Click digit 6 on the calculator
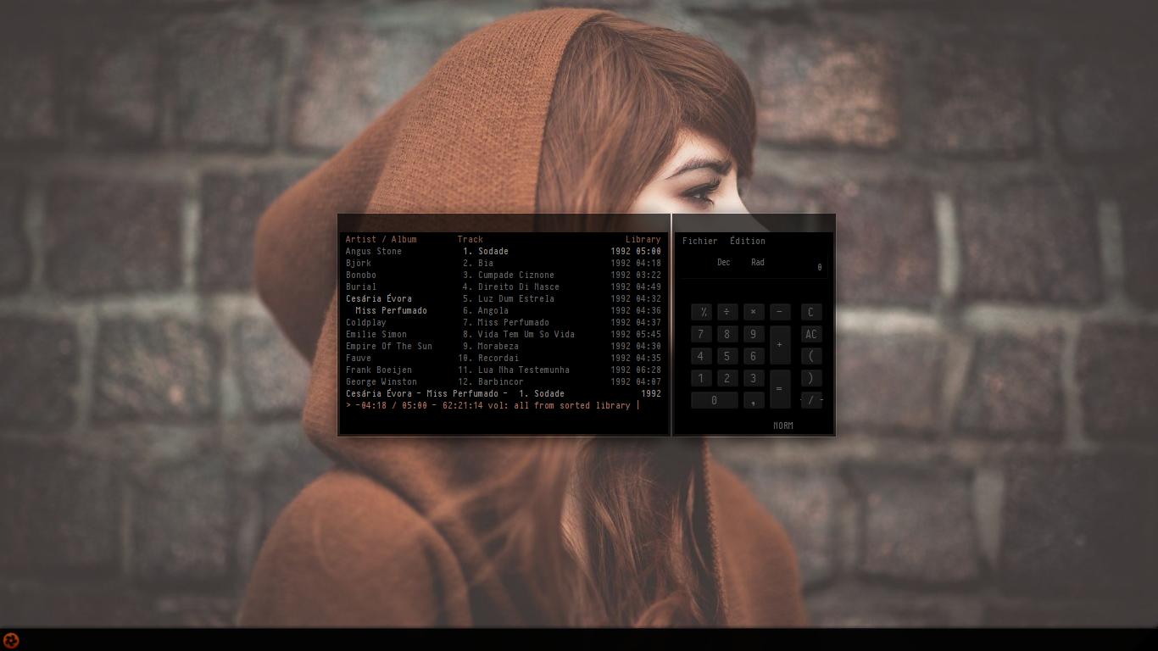Screen dimensions: 1158x651 click(753, 356)
